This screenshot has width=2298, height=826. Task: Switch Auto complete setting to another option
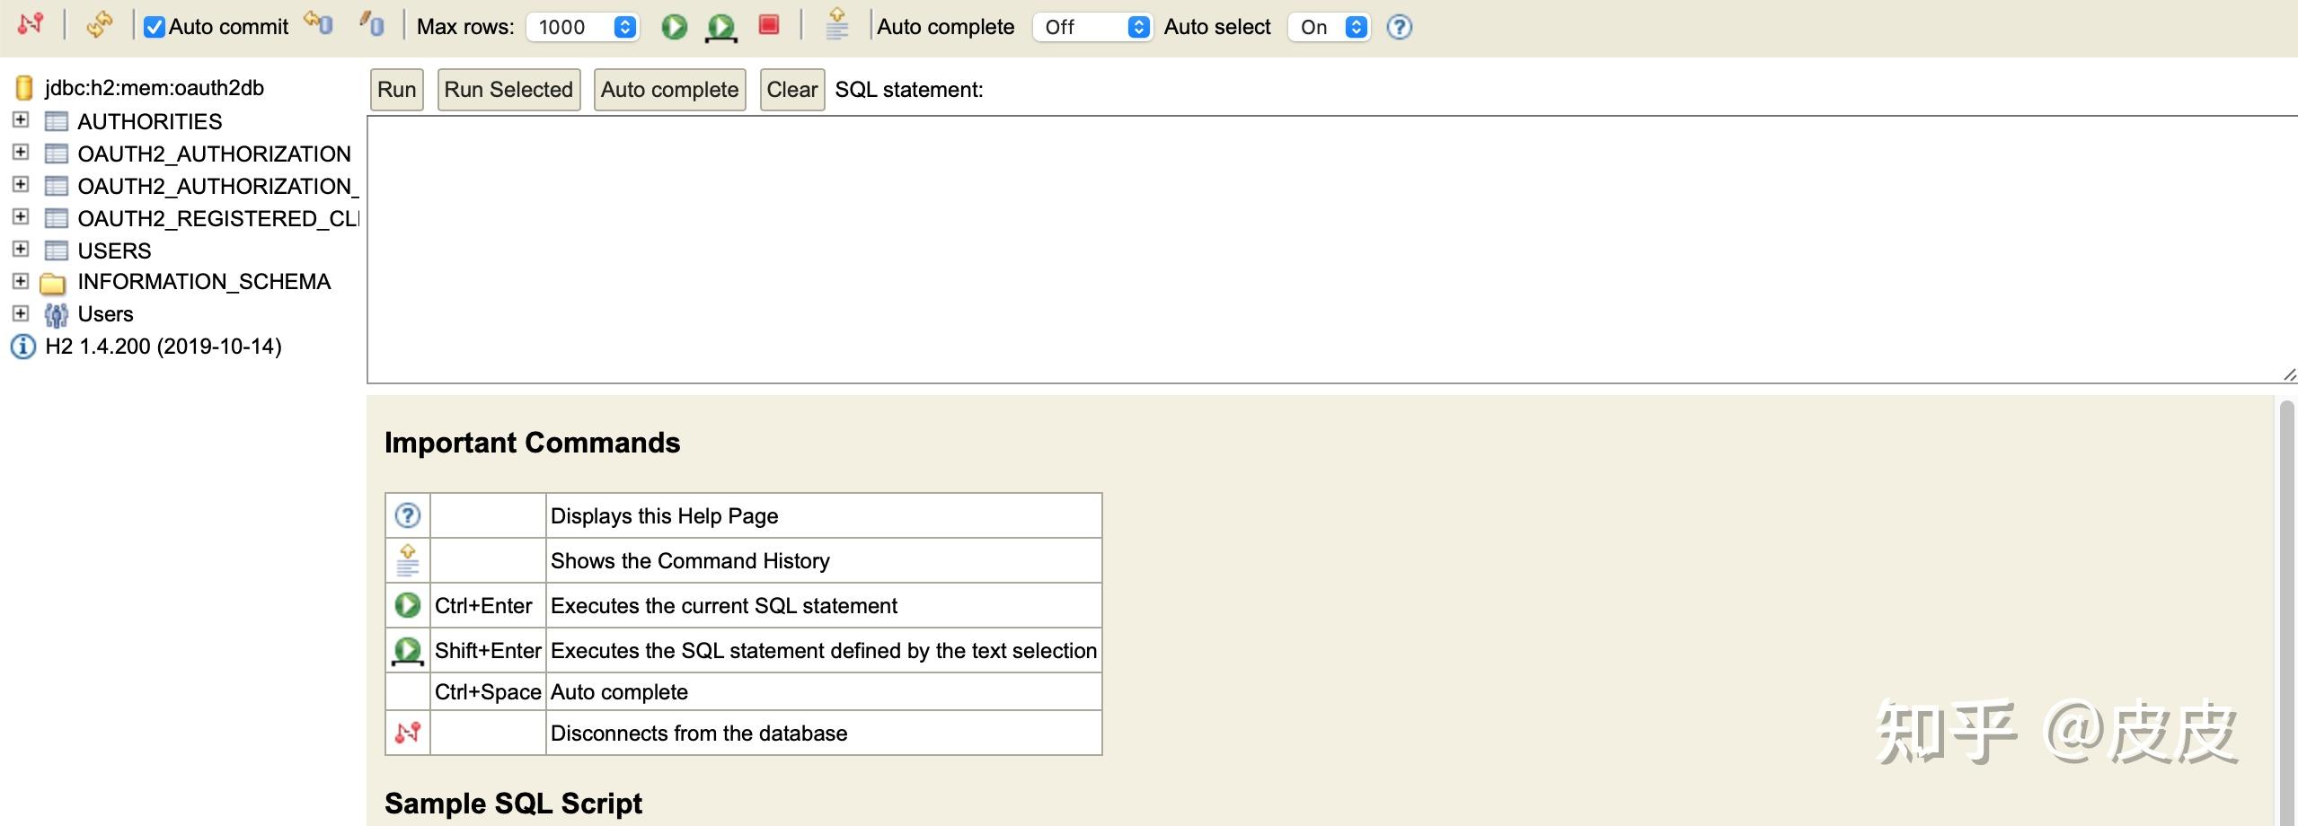pos(1092,27)
